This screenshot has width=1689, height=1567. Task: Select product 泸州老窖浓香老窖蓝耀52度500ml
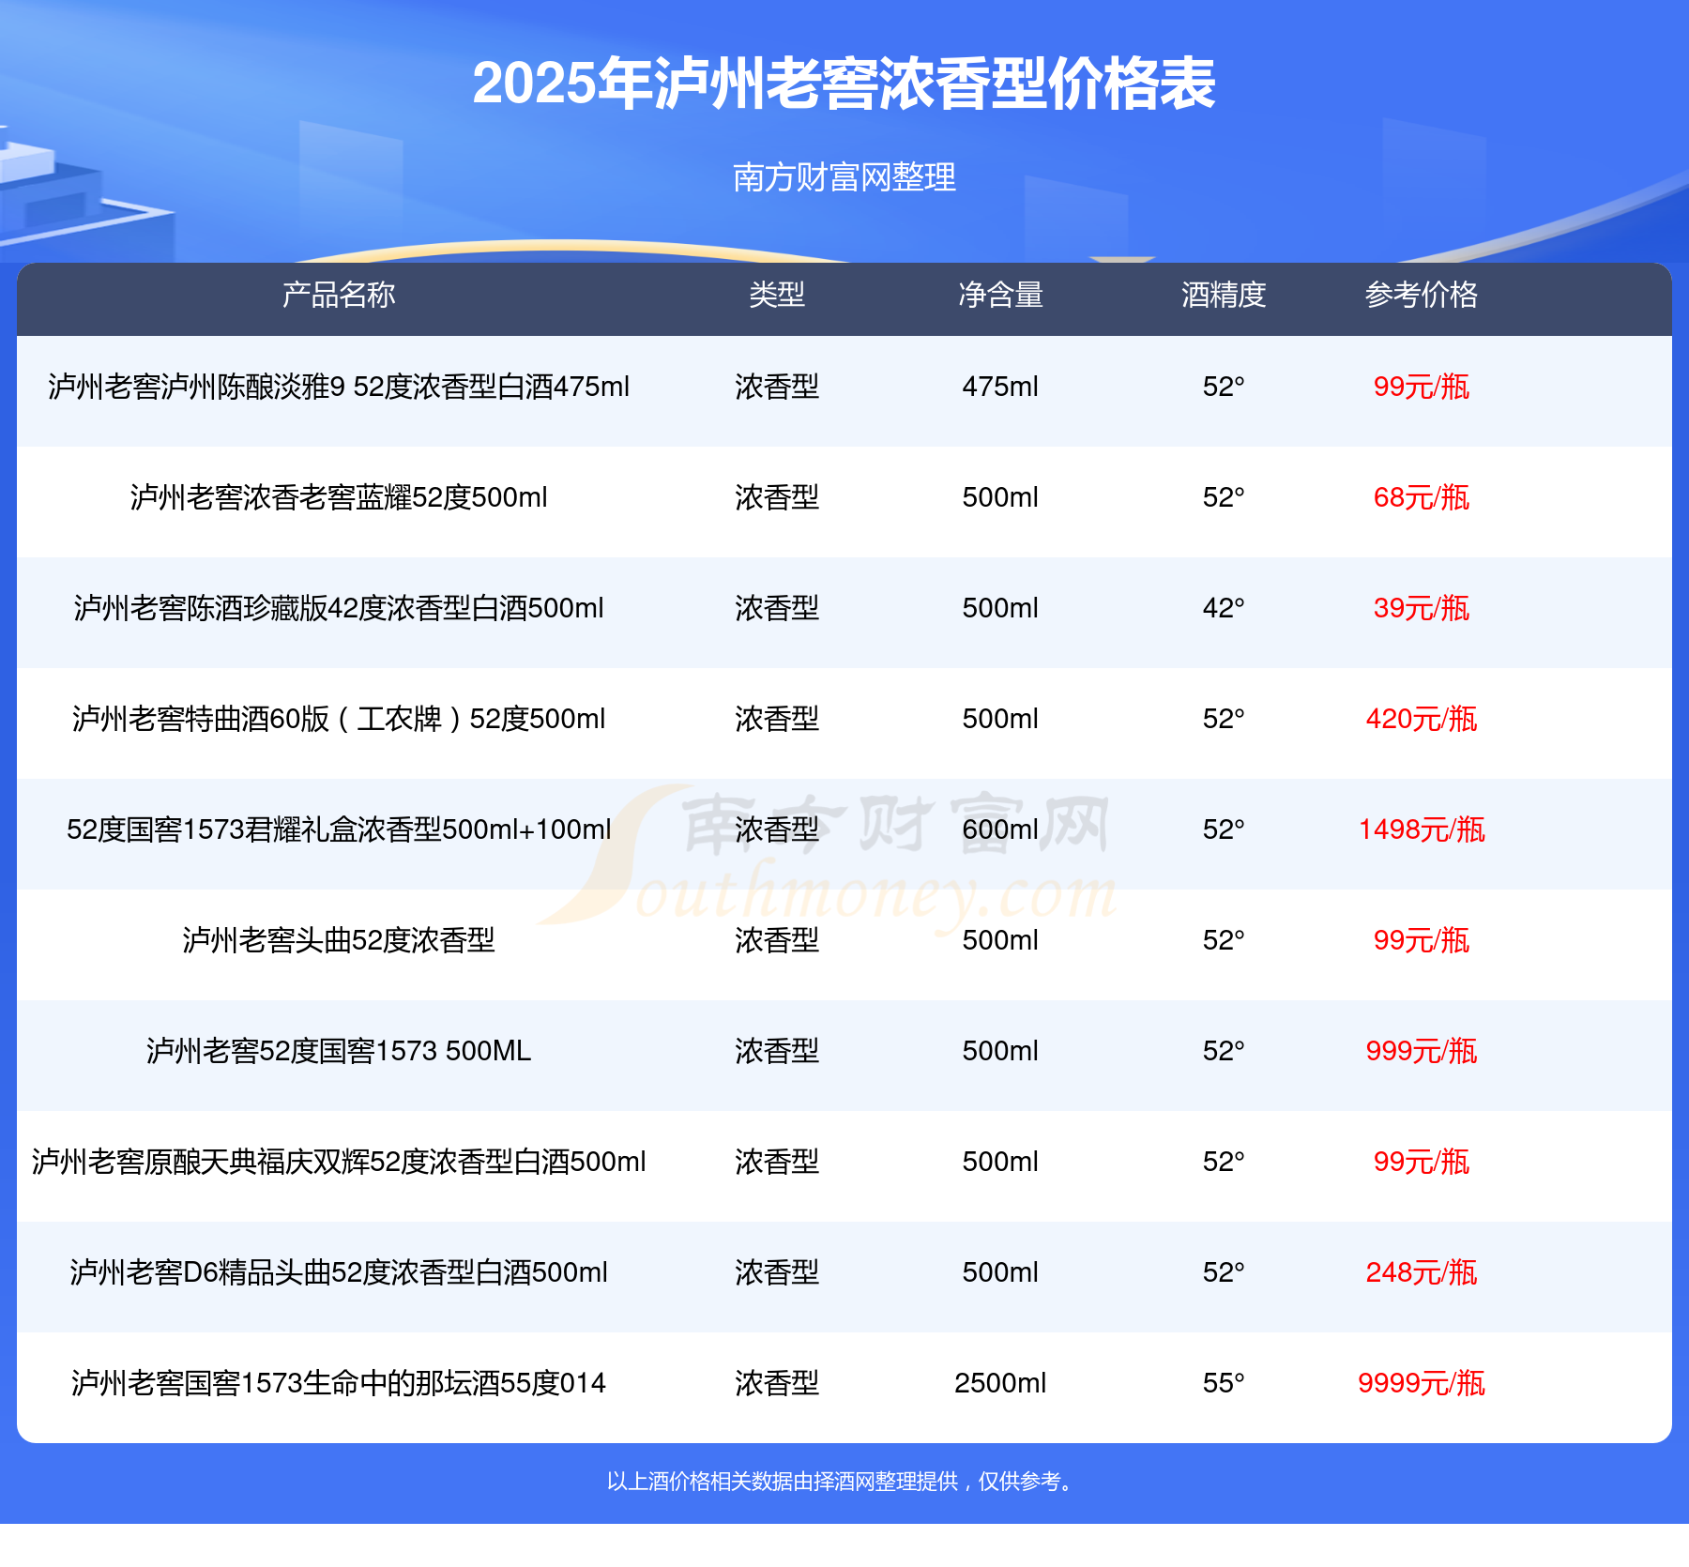[x=339, y=497]
